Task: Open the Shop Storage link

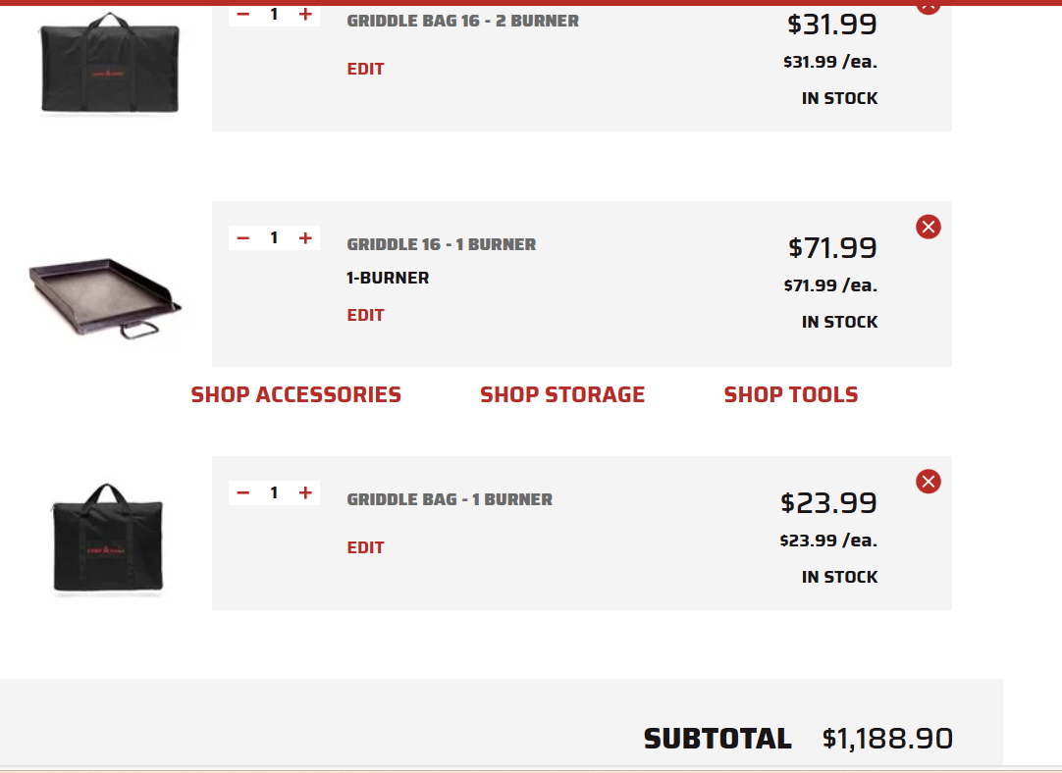Action: click(562, 394)
